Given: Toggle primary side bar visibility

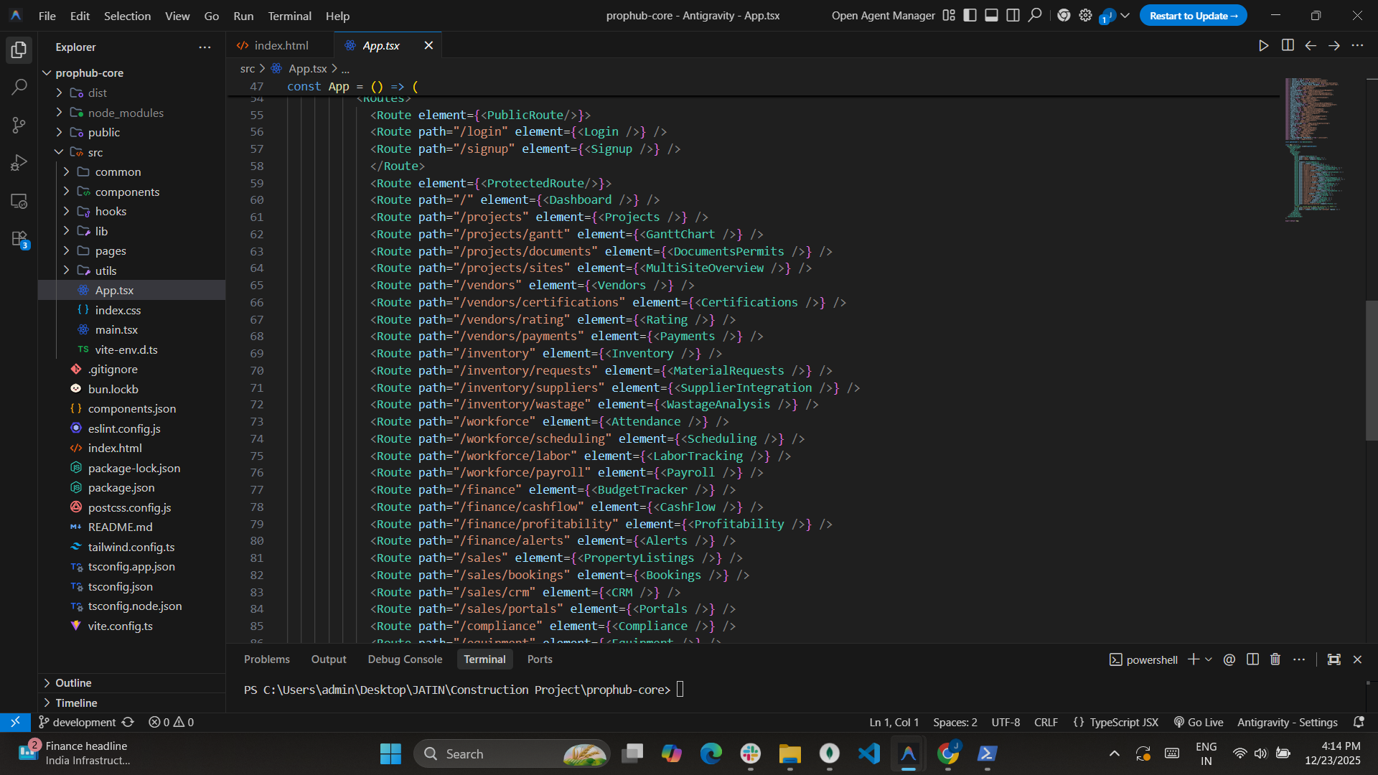Looking at the screenshot, I should pos(970,16).
